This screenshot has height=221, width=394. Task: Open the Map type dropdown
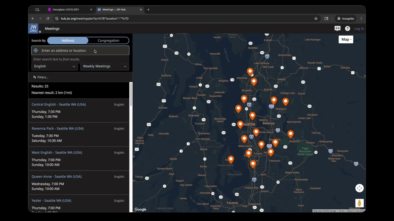coord(346,39)
